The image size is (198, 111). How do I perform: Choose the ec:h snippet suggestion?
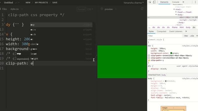(61, 35)
